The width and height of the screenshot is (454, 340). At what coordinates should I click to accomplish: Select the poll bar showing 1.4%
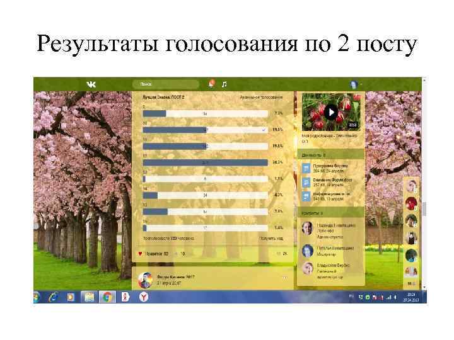(206, 228)
